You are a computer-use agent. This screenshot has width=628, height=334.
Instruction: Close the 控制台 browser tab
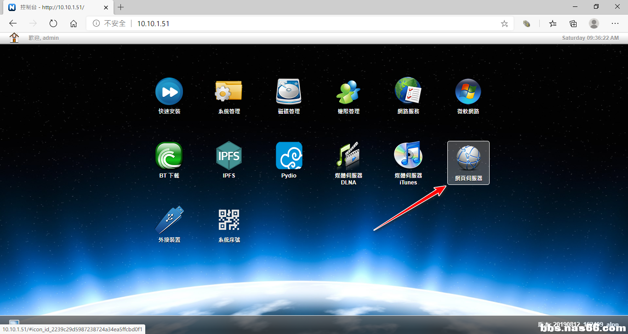(x=105, y=7)
